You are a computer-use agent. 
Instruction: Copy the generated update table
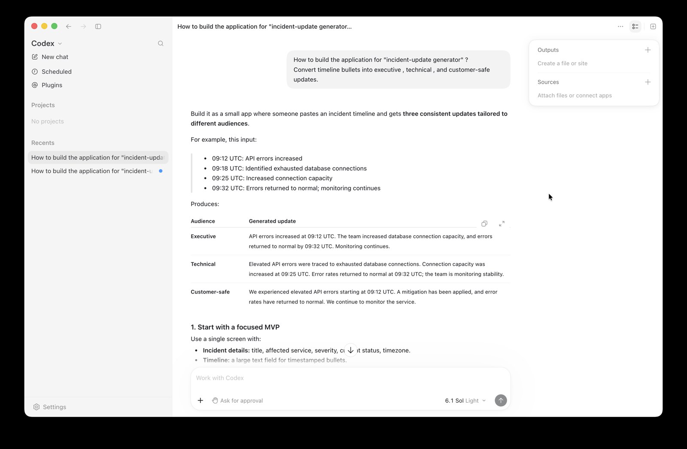pos(484,224)
